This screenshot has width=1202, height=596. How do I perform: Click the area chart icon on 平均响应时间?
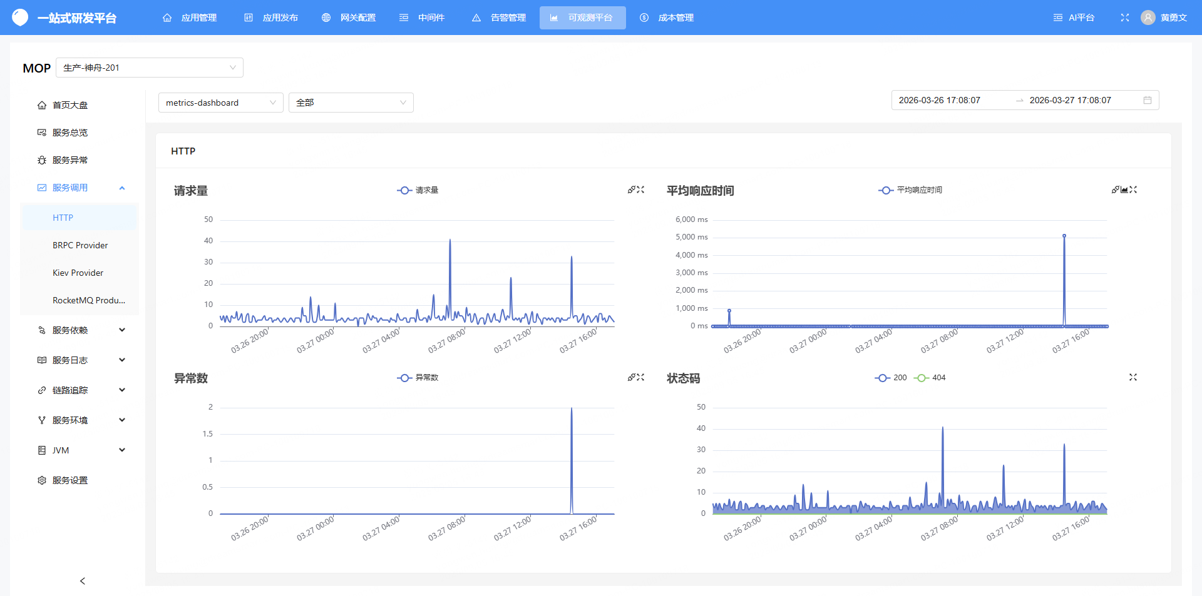click(x=1124, y=189)
